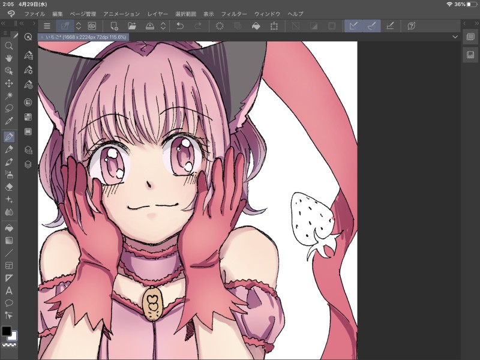This screenshot has height=360, width=480.
Task: Open a file with the folder icon
Action: (132, 26)
